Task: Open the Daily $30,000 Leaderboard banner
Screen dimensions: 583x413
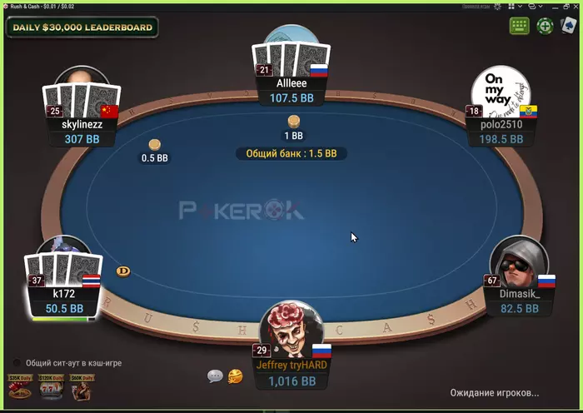Action: click(82, 27)
